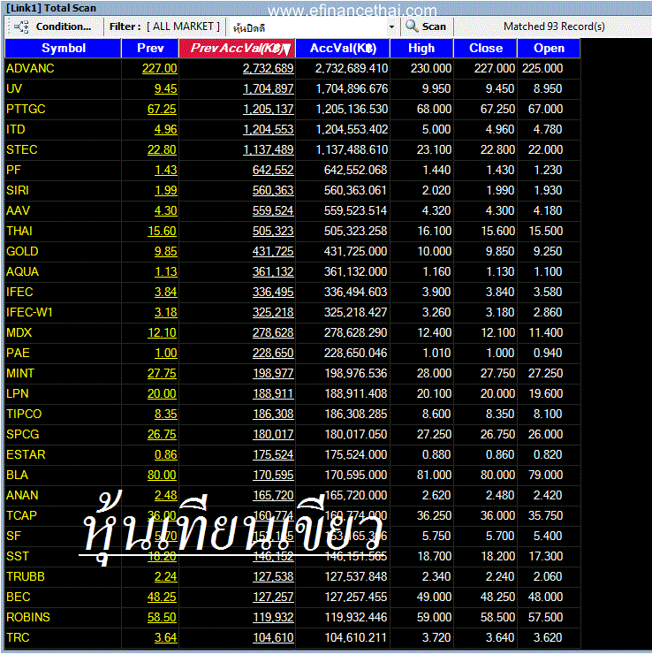Viewport: 652px width, 670px height.
Task: Select the TIPCO symbol
Action: (x=24, y=414)
